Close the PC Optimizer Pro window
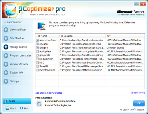Viewport: 148px width, 114px height. click(143, 4)
